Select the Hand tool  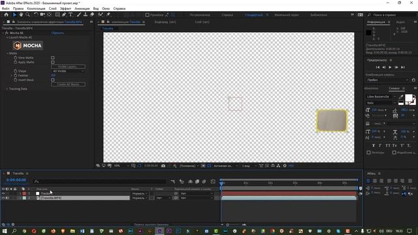tap(21, 14)
